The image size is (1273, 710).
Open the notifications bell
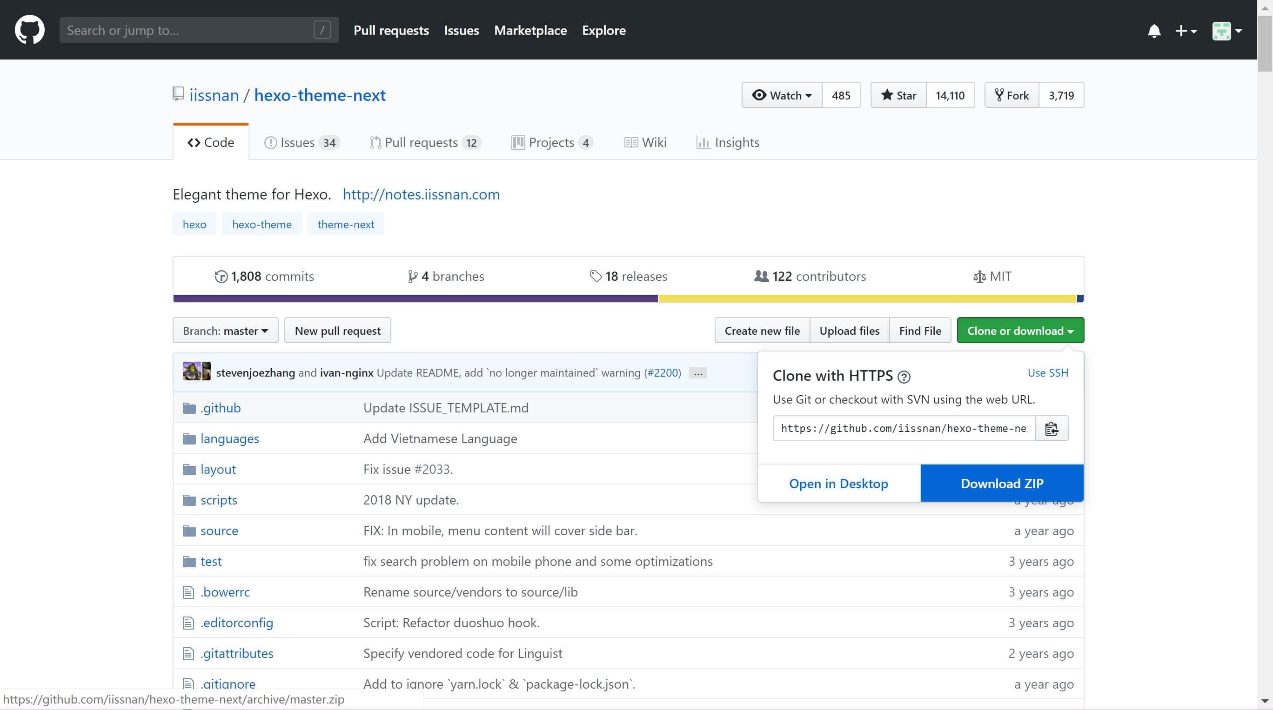(1154, 31)
